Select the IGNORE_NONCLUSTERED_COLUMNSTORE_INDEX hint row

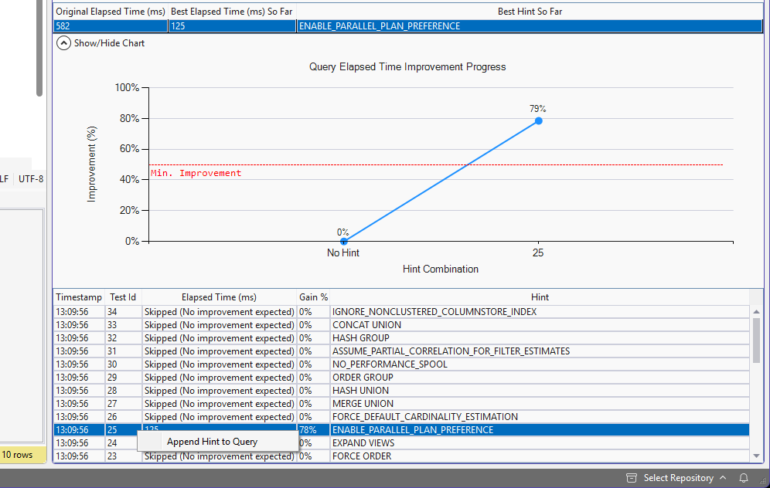click(x=401, y=312)
